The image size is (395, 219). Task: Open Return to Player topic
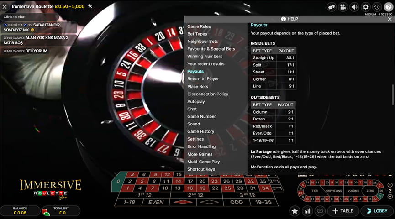point(203,79)
